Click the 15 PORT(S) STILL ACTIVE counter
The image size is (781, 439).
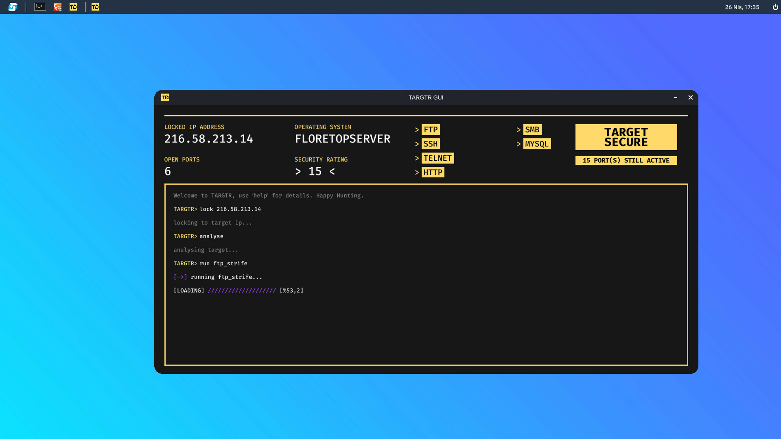tap(626, 160)
